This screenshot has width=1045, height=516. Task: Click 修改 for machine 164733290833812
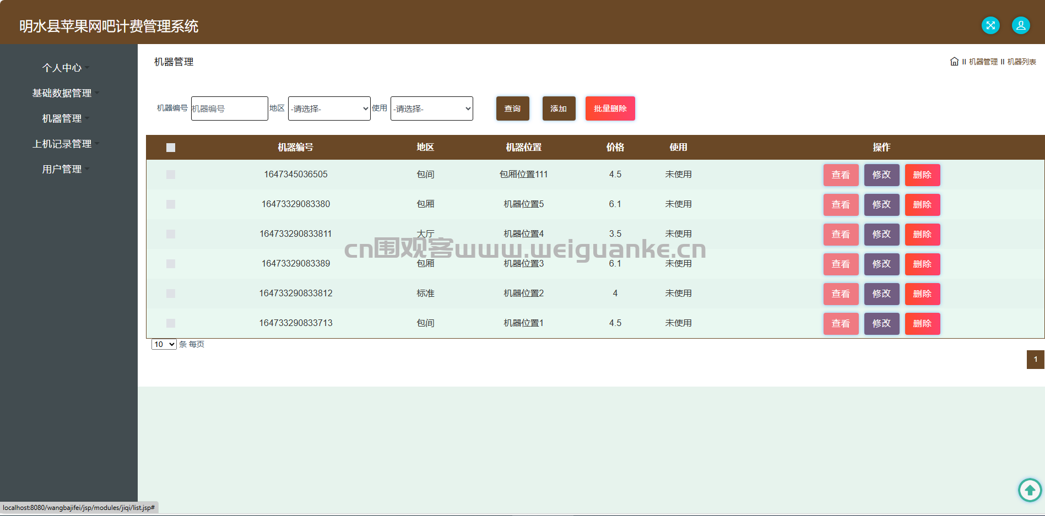click(x=882, y=294)
